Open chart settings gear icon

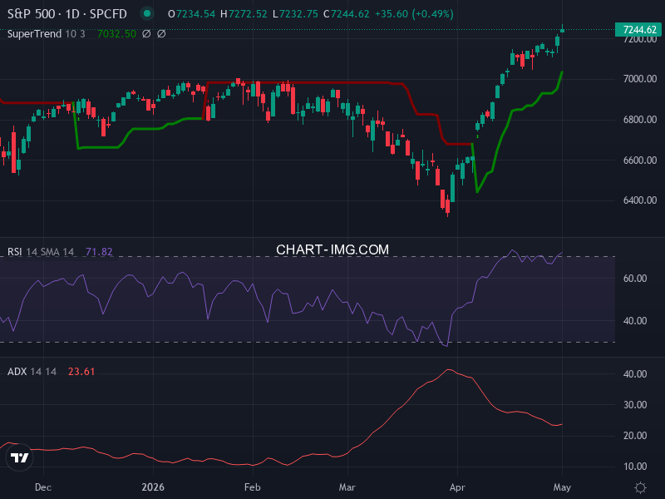[x=640, y=487]
